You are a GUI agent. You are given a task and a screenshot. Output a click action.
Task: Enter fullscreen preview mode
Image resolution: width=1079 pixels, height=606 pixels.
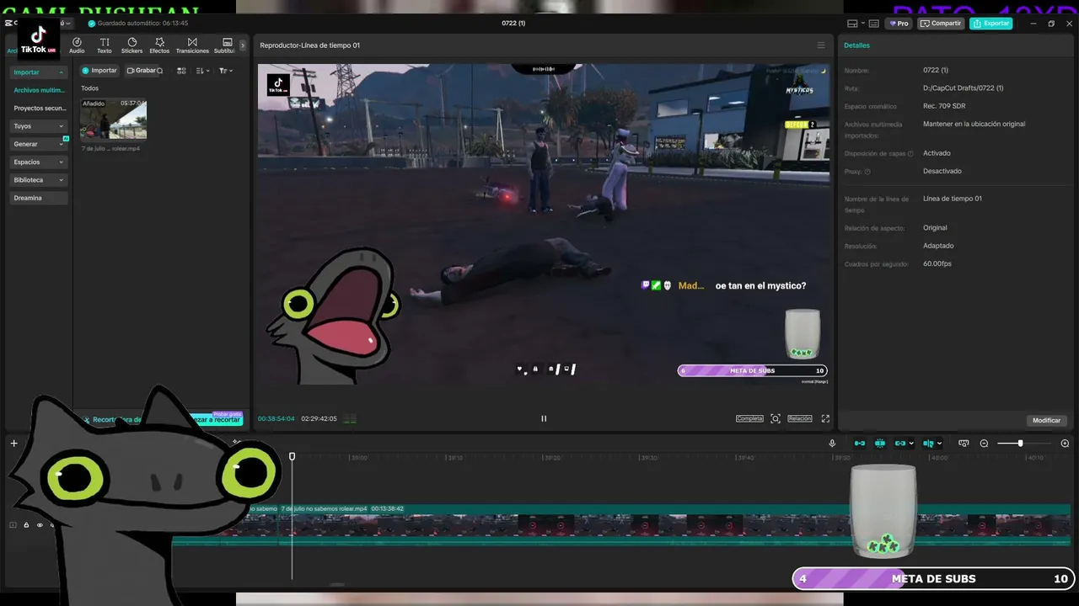825,418
